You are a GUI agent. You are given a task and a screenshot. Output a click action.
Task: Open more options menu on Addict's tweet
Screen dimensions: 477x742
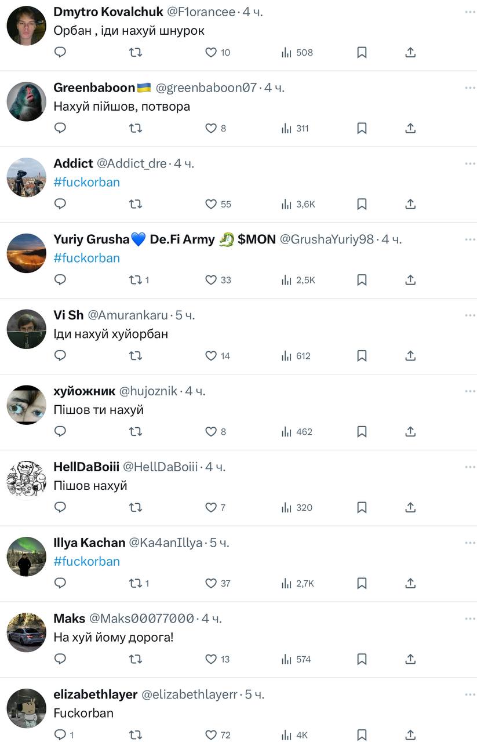(469, 164)
